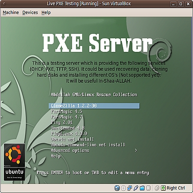Select the PlopLinux 4.0.0 entry
193x193 pixels.
69,134
